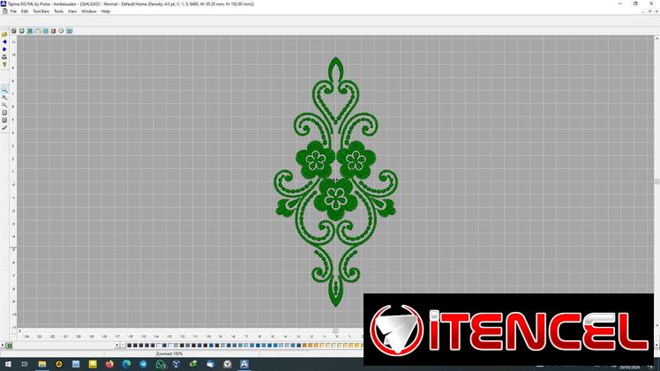Click the horizontal scrollbar thumb
Viewport: 660px width, 371px height.
click(x=335, y=331)
